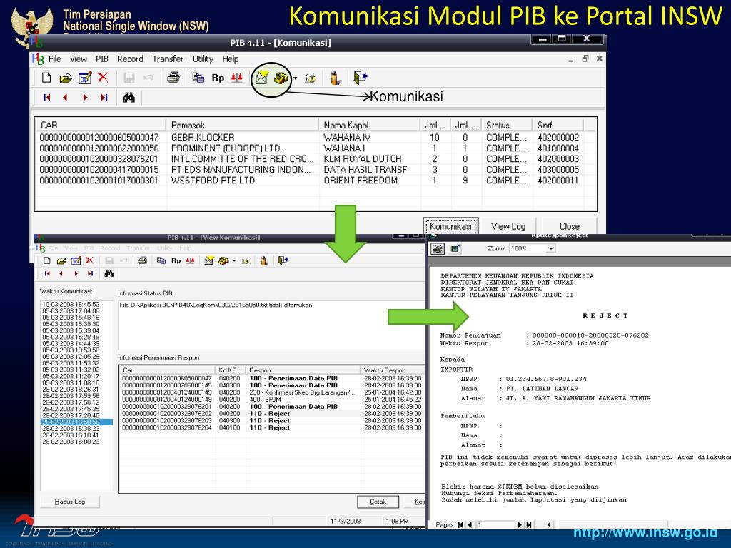Open the Utility menu

(203, 59)
